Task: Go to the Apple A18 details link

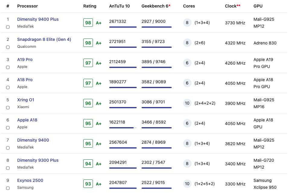Action: click(x=27, y=120)
